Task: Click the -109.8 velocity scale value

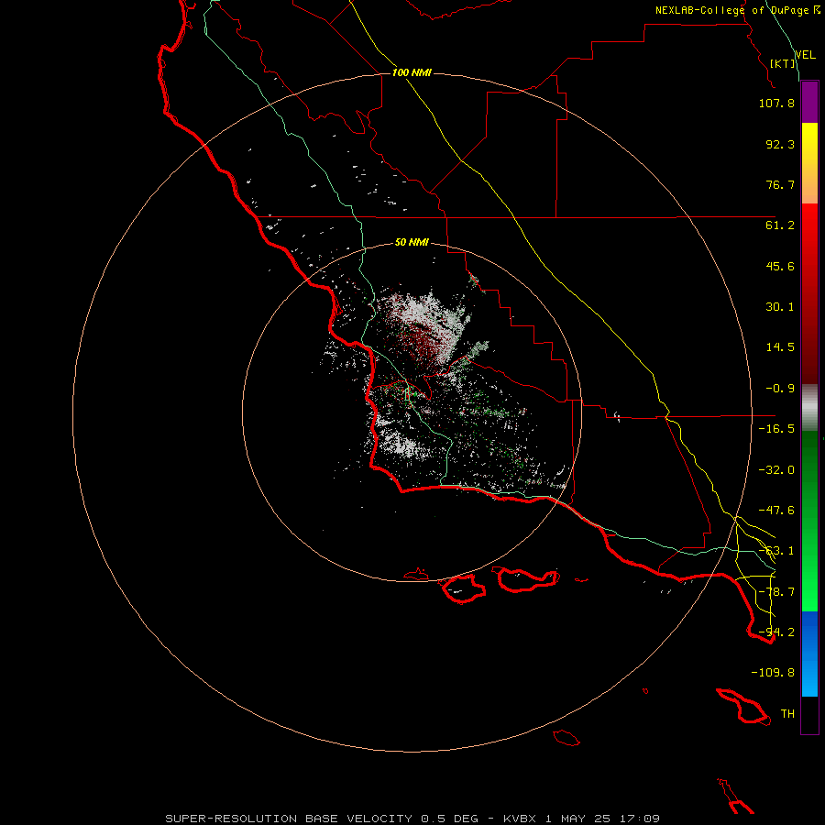Action: [773, 673]
